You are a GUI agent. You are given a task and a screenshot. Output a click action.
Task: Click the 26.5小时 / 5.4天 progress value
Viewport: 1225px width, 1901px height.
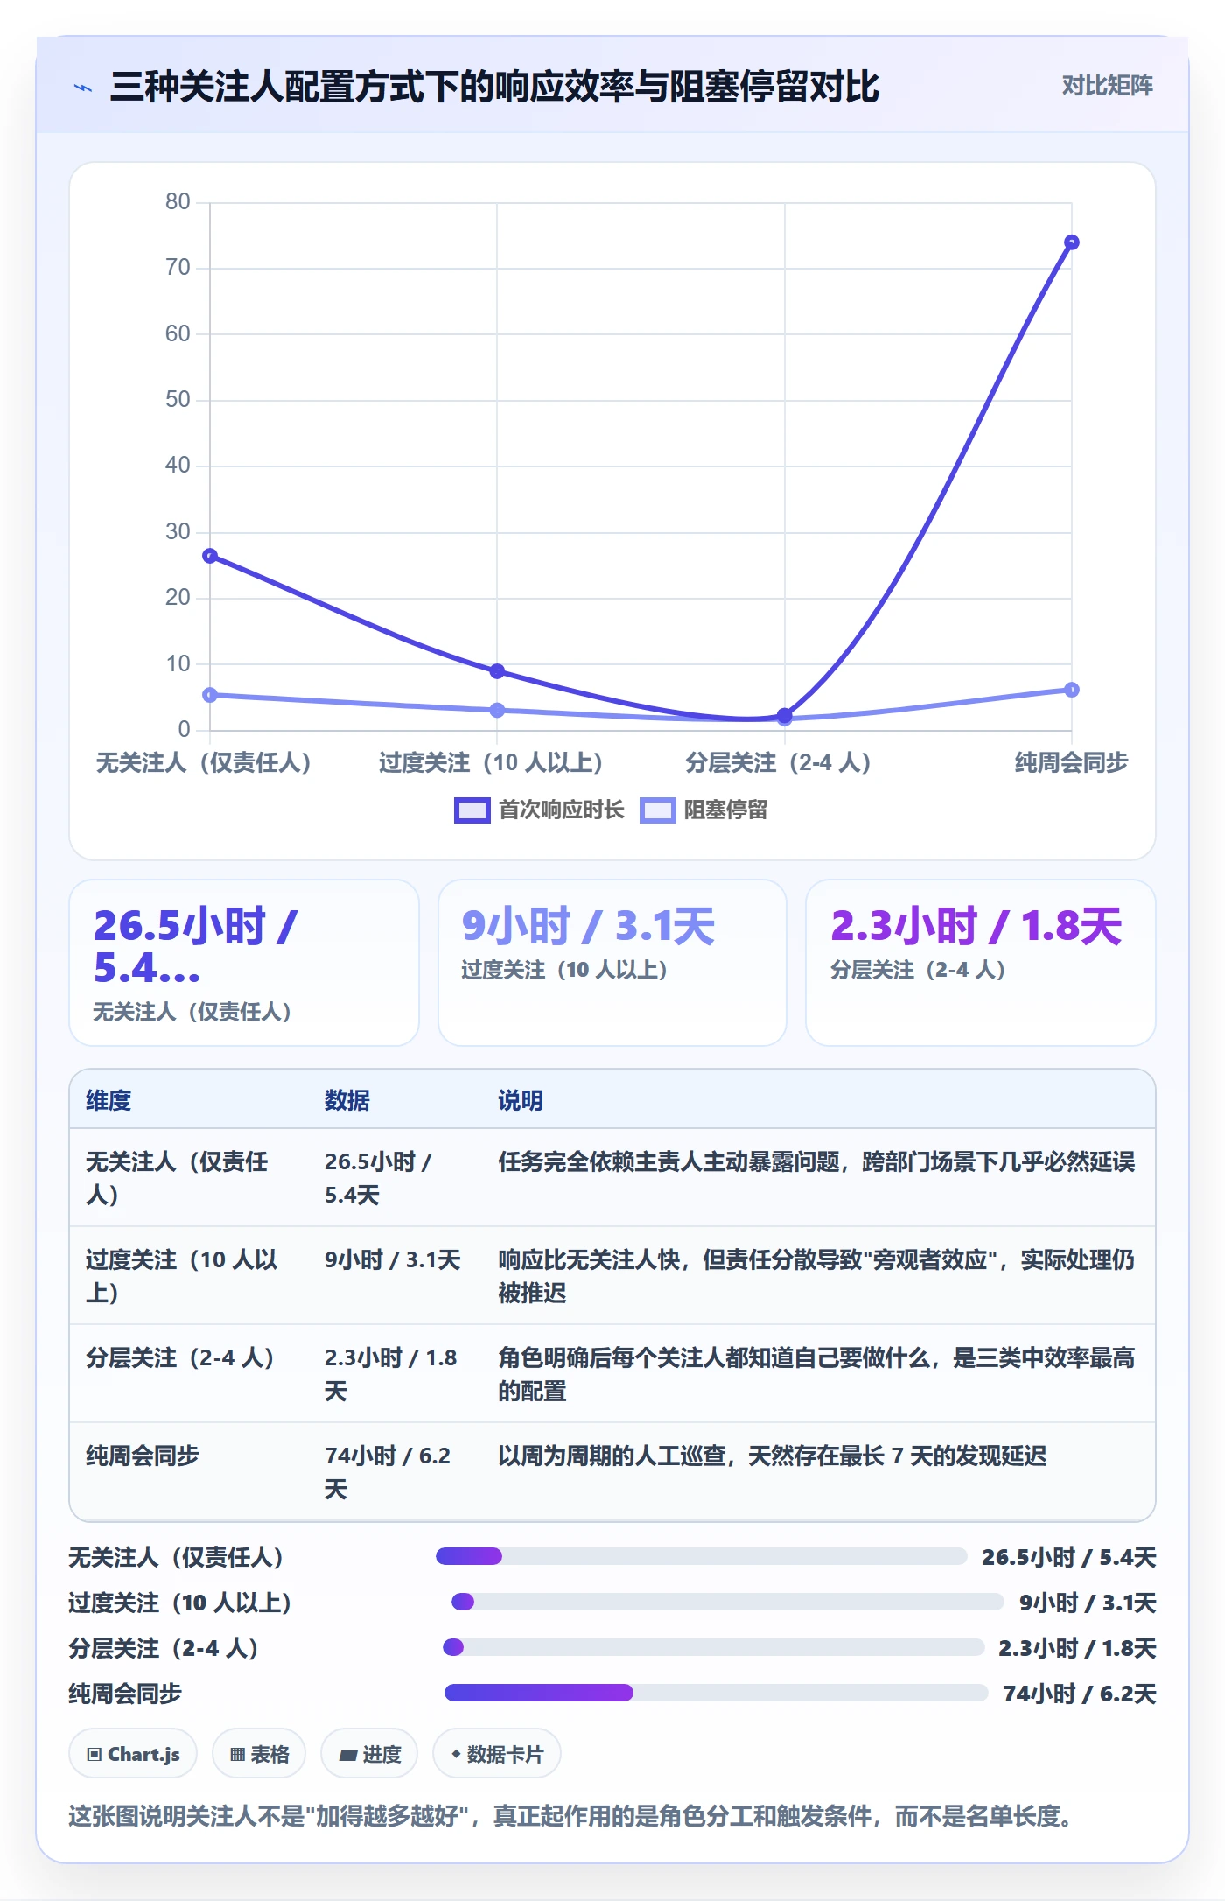coord(1068,1557)
